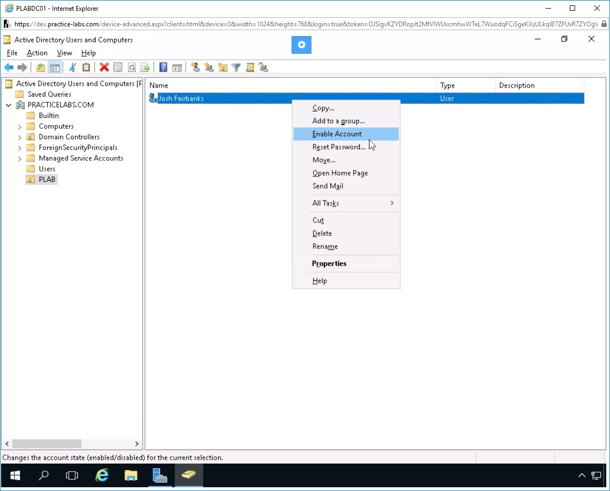
Task: Click tree pane horizontal scrollbar right arrow
Action: (136, 444)
